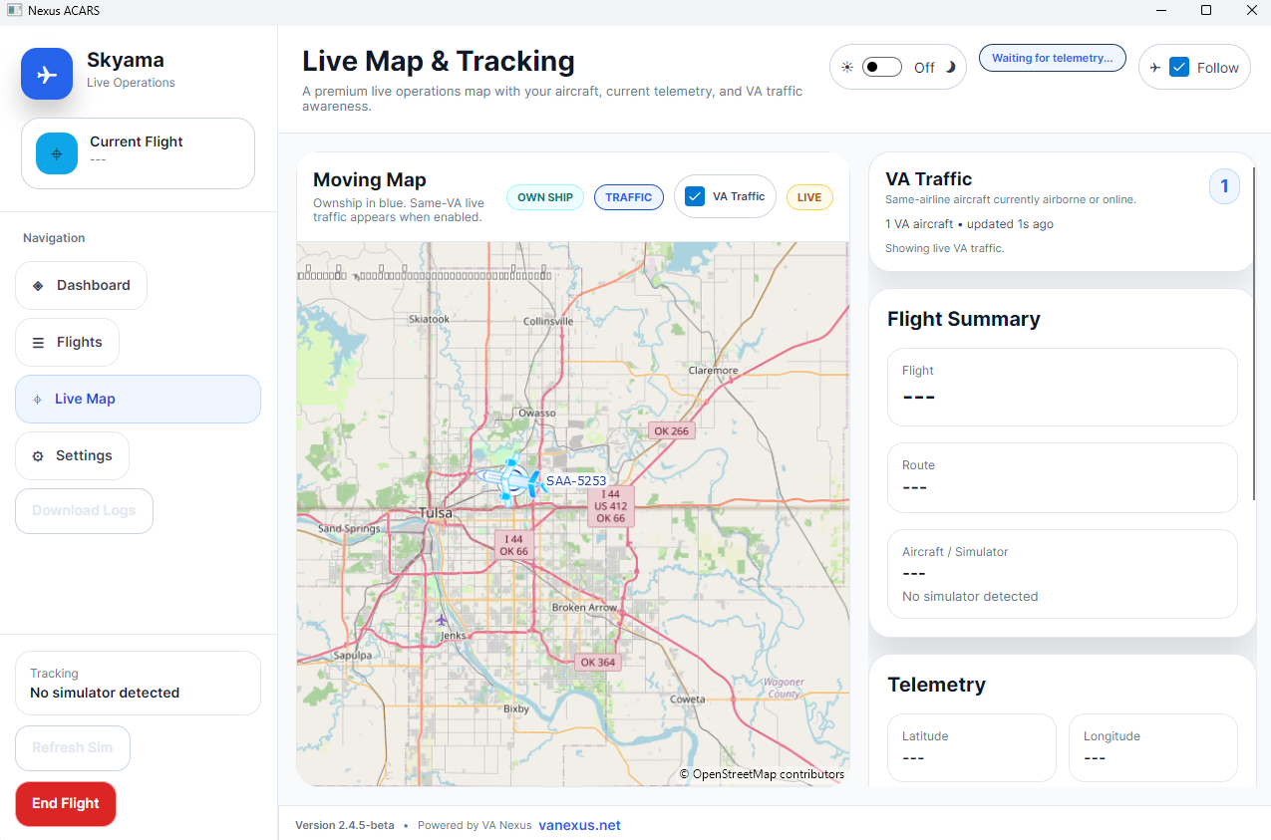Click the Collinsville map label
Image resolution: width=1271 pixels, height=840 pixels.
pyautogui.click(x=548, y=322)
